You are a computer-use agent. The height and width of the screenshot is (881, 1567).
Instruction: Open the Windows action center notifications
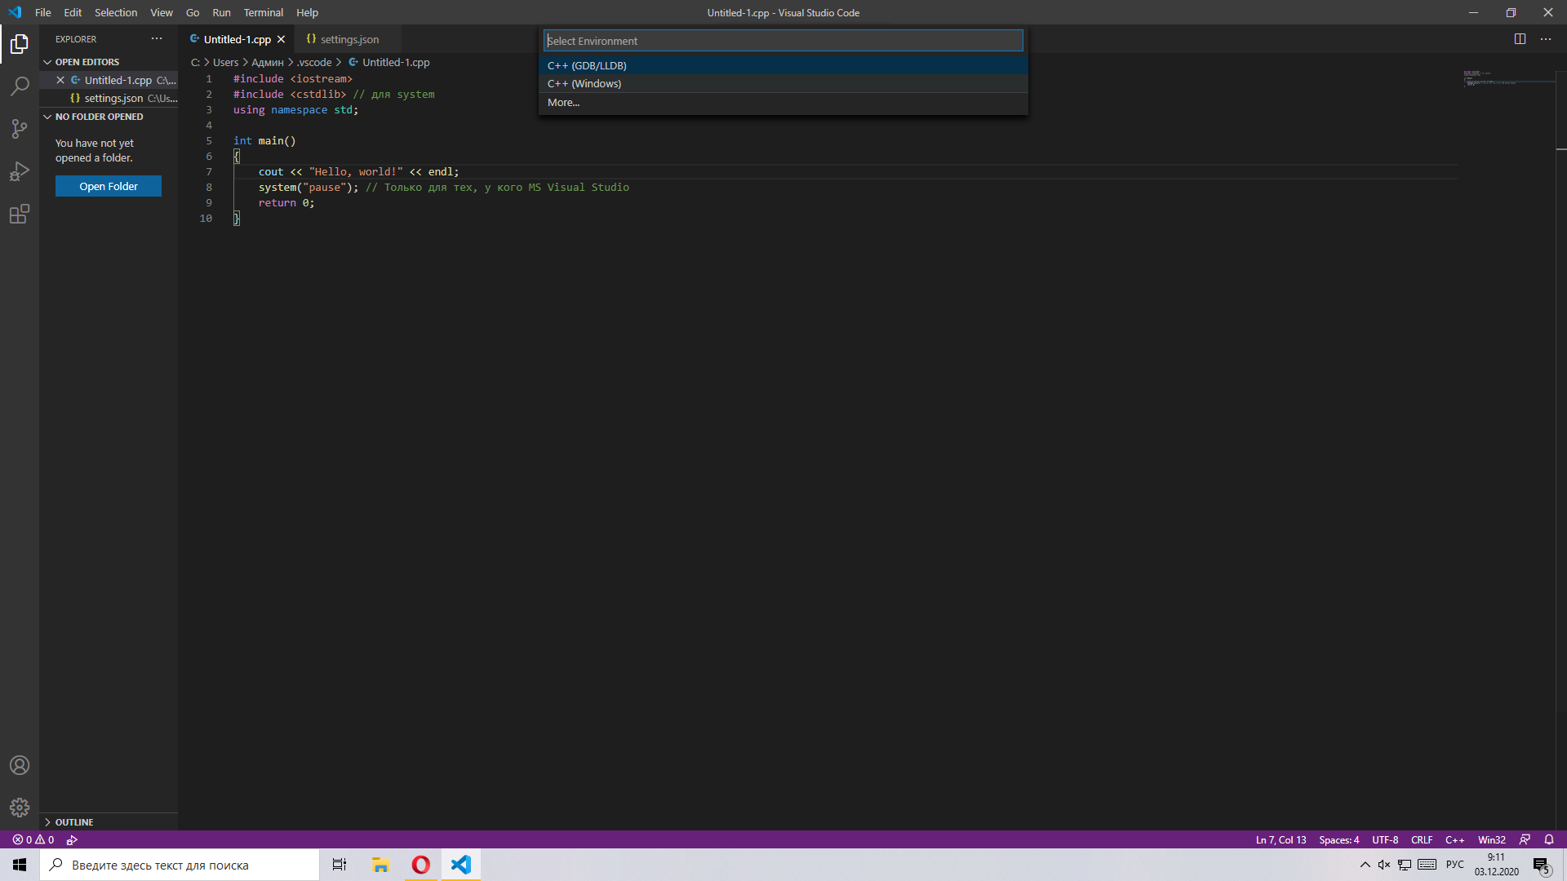point(1542,865)
